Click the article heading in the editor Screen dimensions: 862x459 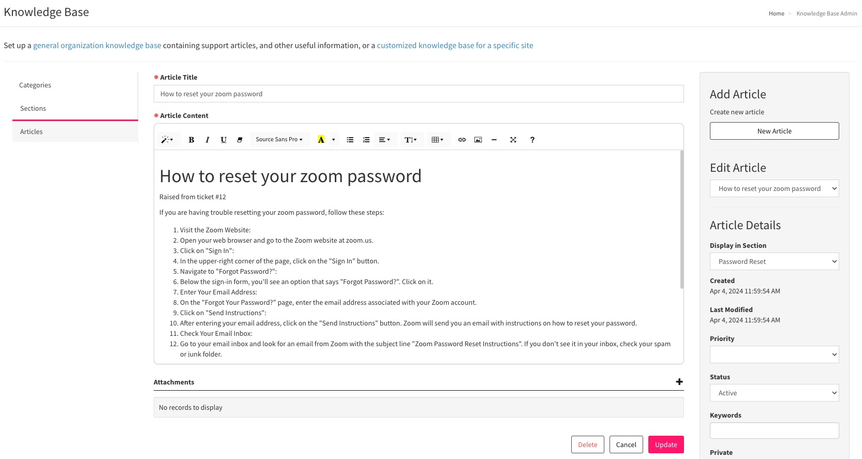[290, 176]
